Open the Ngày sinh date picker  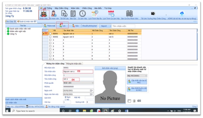coord(91,91)
